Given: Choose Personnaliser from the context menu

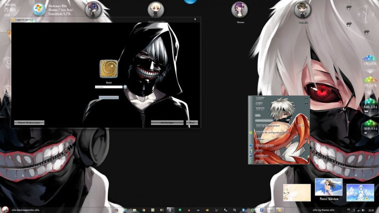Looking at the screenshot, I should [262, 156].
